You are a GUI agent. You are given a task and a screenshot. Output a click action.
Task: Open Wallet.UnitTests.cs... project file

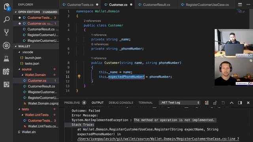pyautogui.click(x=36, y=126)
